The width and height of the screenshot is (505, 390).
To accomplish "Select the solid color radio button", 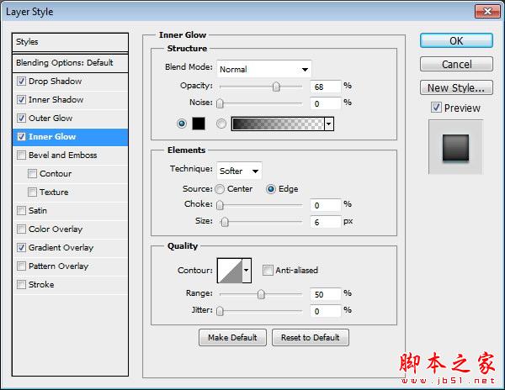I will [182, 124].
